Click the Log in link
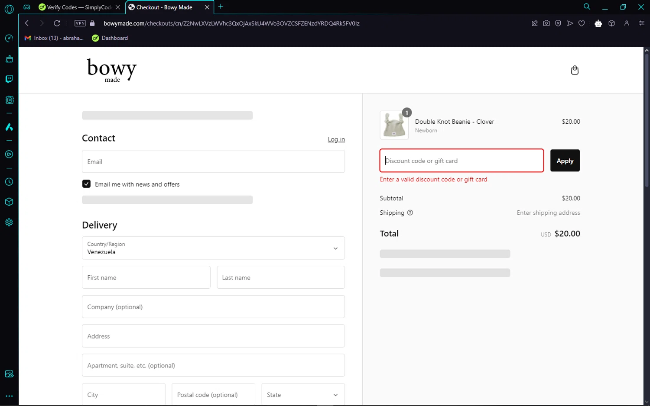650x406 pixels. [x=336, y=139]
